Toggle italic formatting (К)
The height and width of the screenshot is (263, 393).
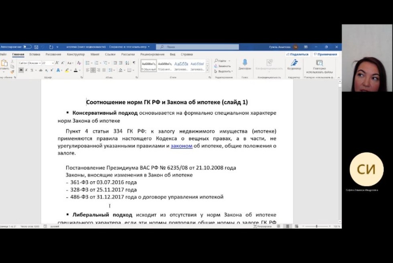26,70
